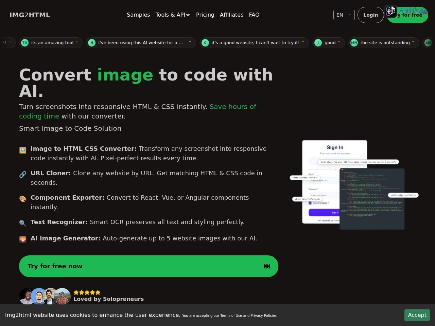Click the 'URL Cloner:' heading text
The height and width of the screenshot is (326, 435).
(51, 173)
